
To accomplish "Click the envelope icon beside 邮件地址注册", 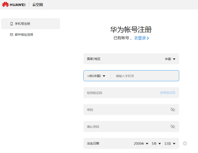I will (12, 35).
